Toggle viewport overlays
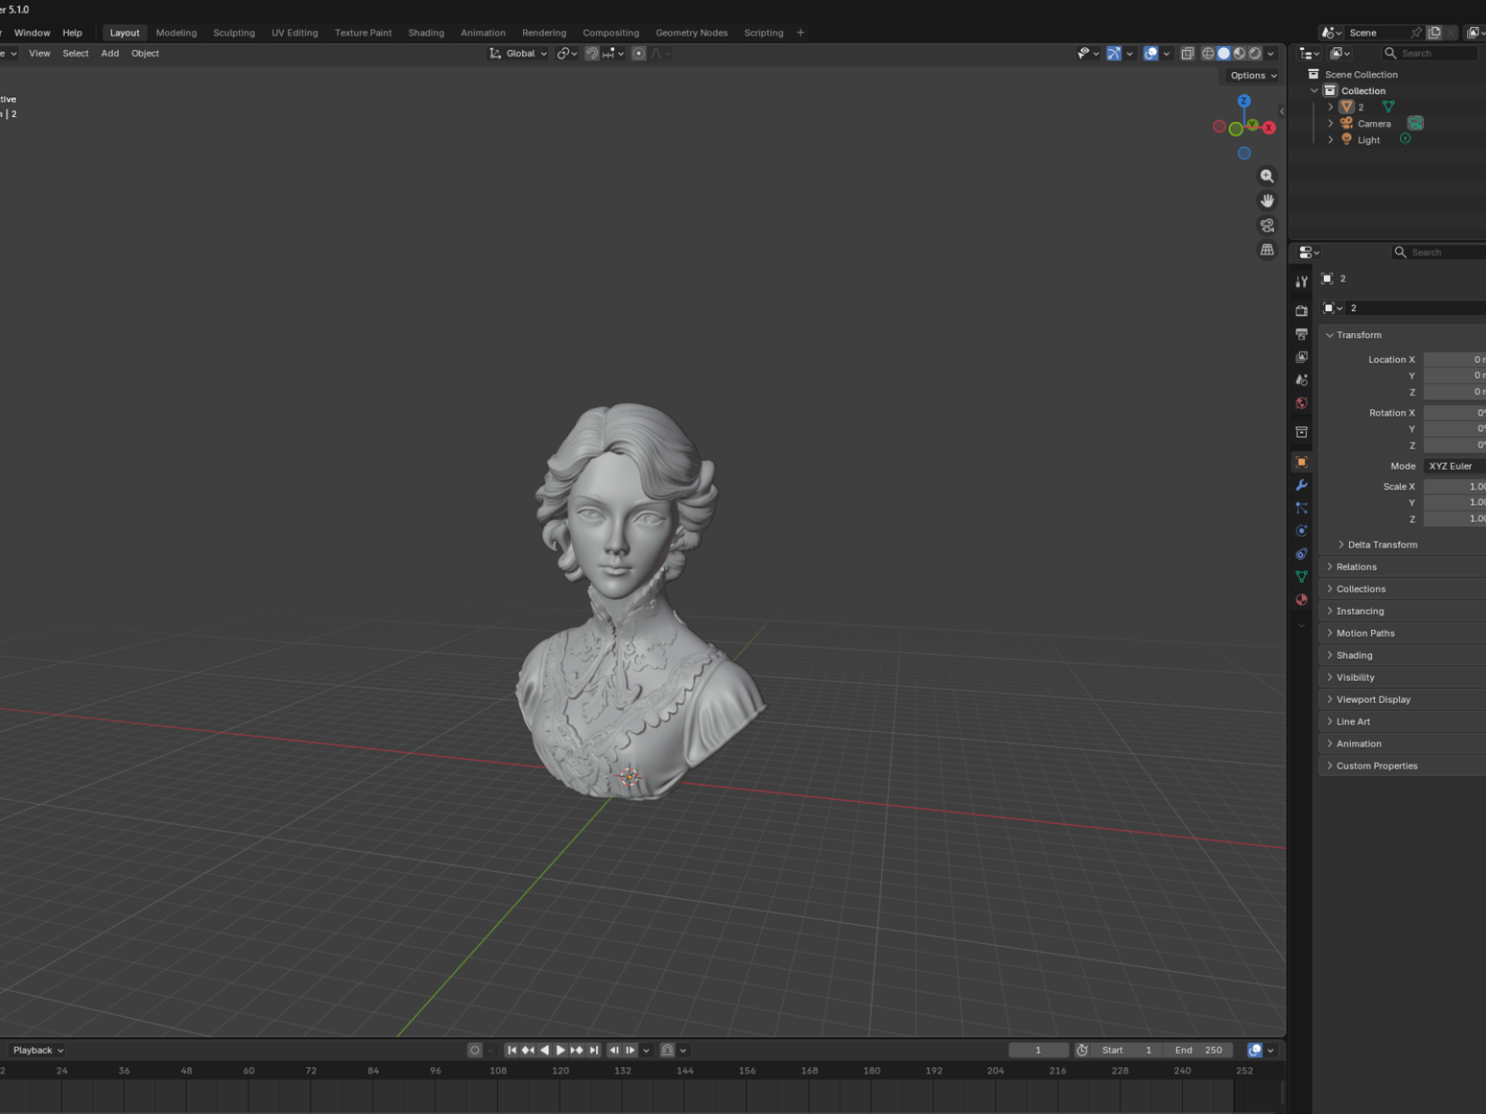 click(1150, 53)
